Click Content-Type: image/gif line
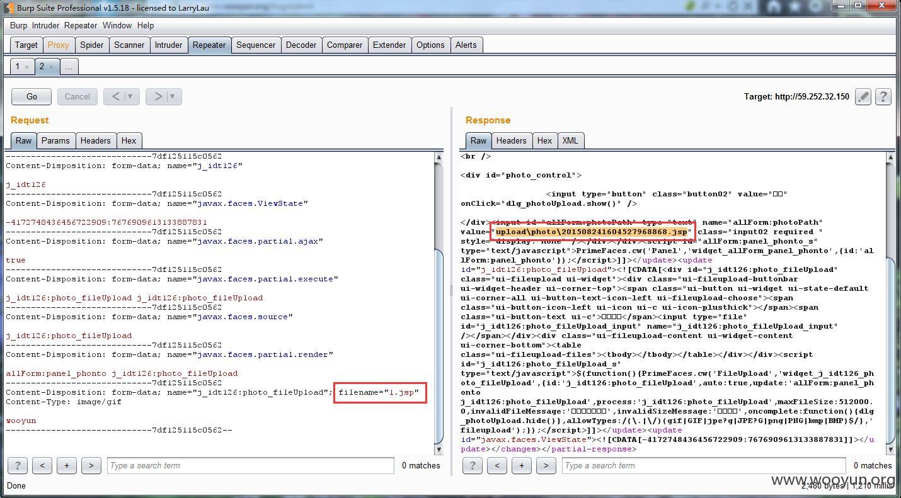This screenshot has height=498, width=901. [x=64, y=402]
